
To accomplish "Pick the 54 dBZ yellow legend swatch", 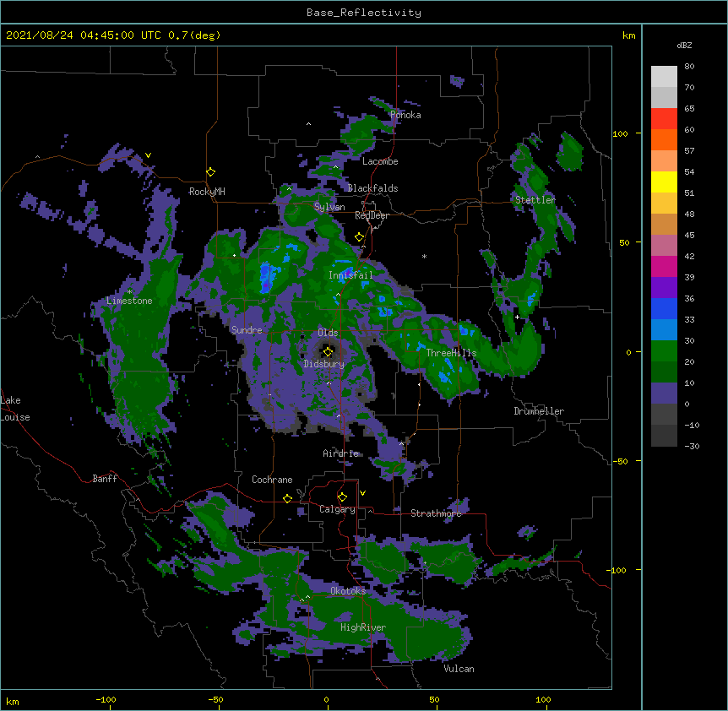I will (664, 182).
